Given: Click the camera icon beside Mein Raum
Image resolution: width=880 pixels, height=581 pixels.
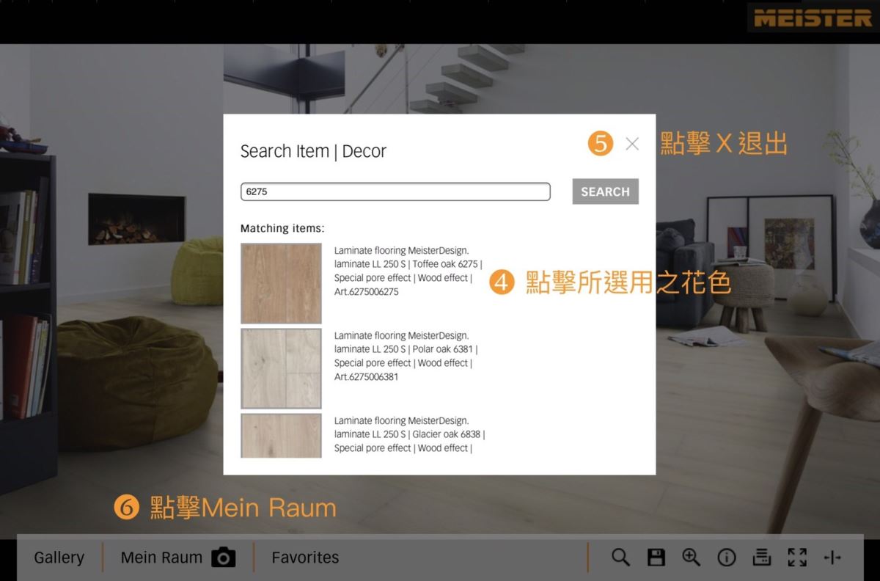Looking at the screenshot, I should pyautogui.click(x=224, y=558).
